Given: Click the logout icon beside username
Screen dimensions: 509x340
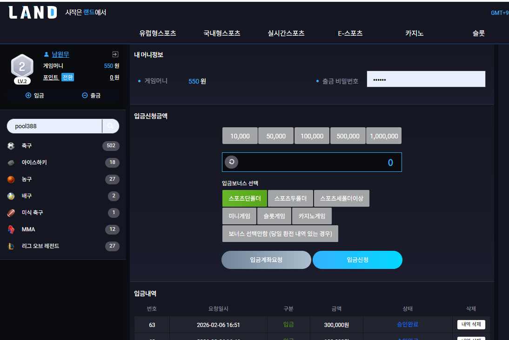Looking at the screenshot, I should tap(115, 54).
